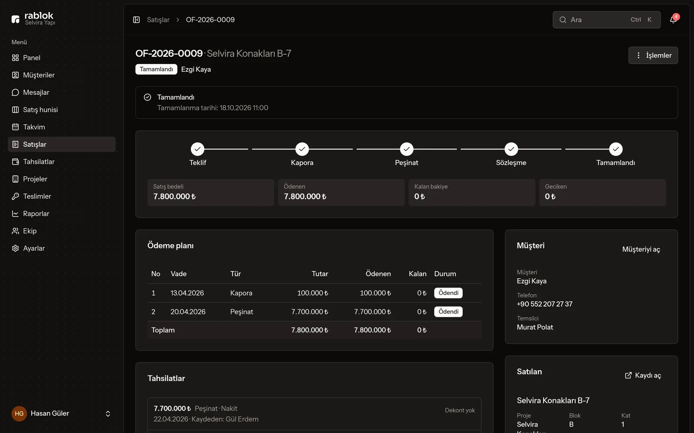The height and width of the screenshot is (433, 694).
Task: Click the Peşinat step checkmark
Action: [x=406, y=149]
